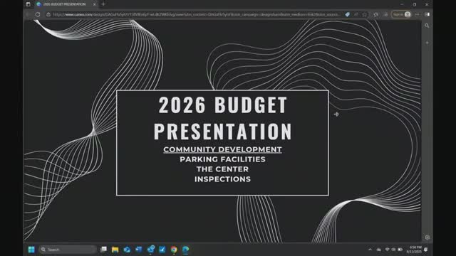Open the tab actions menu icon
This screenshot has height=256, width=456.
pos(28,4)
